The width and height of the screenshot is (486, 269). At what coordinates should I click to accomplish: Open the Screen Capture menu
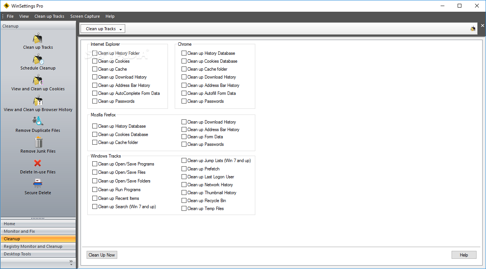click(85, 16)
